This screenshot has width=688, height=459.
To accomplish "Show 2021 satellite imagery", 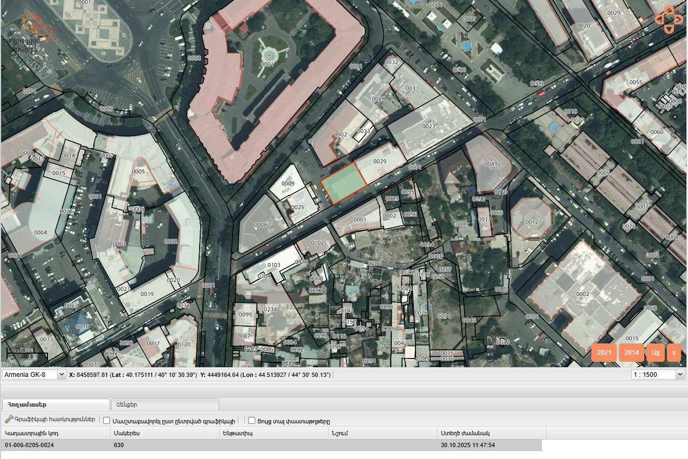I will 604,353.
